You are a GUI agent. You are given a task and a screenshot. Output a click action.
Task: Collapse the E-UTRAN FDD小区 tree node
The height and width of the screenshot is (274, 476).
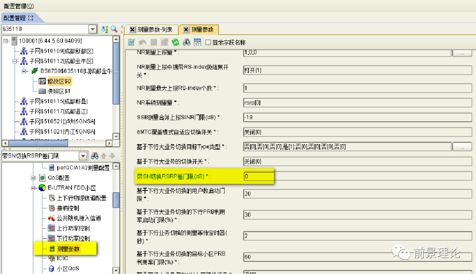pyautogui.click(x=33, y=188)
